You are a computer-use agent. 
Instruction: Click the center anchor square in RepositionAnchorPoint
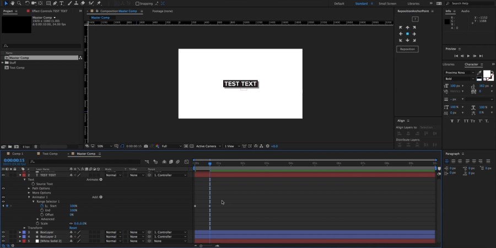coord(407,34)
